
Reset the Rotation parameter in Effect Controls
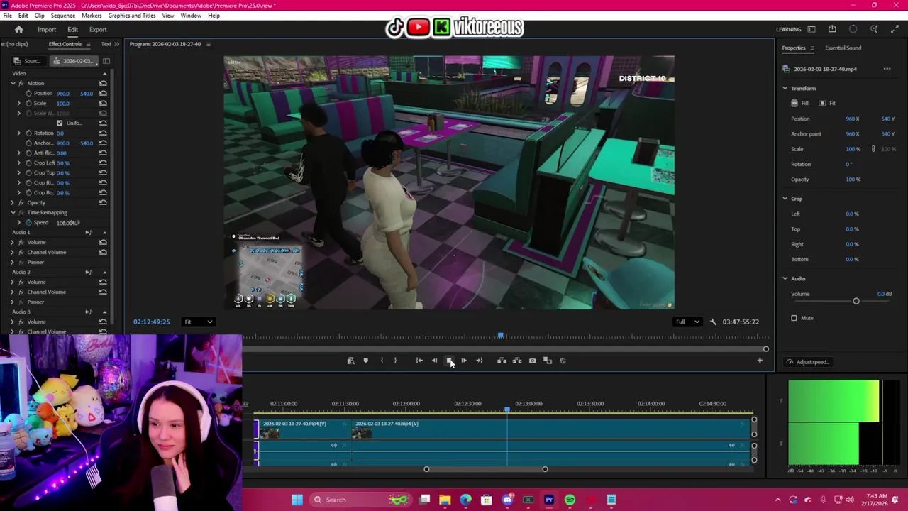[x=103, y=133]
